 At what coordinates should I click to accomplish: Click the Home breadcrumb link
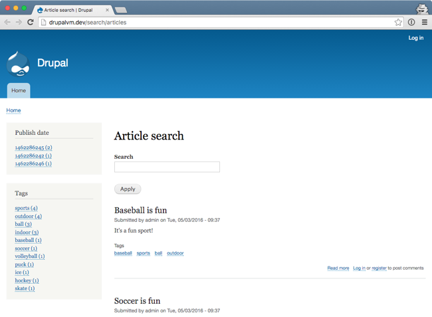[x=13, y=110]
